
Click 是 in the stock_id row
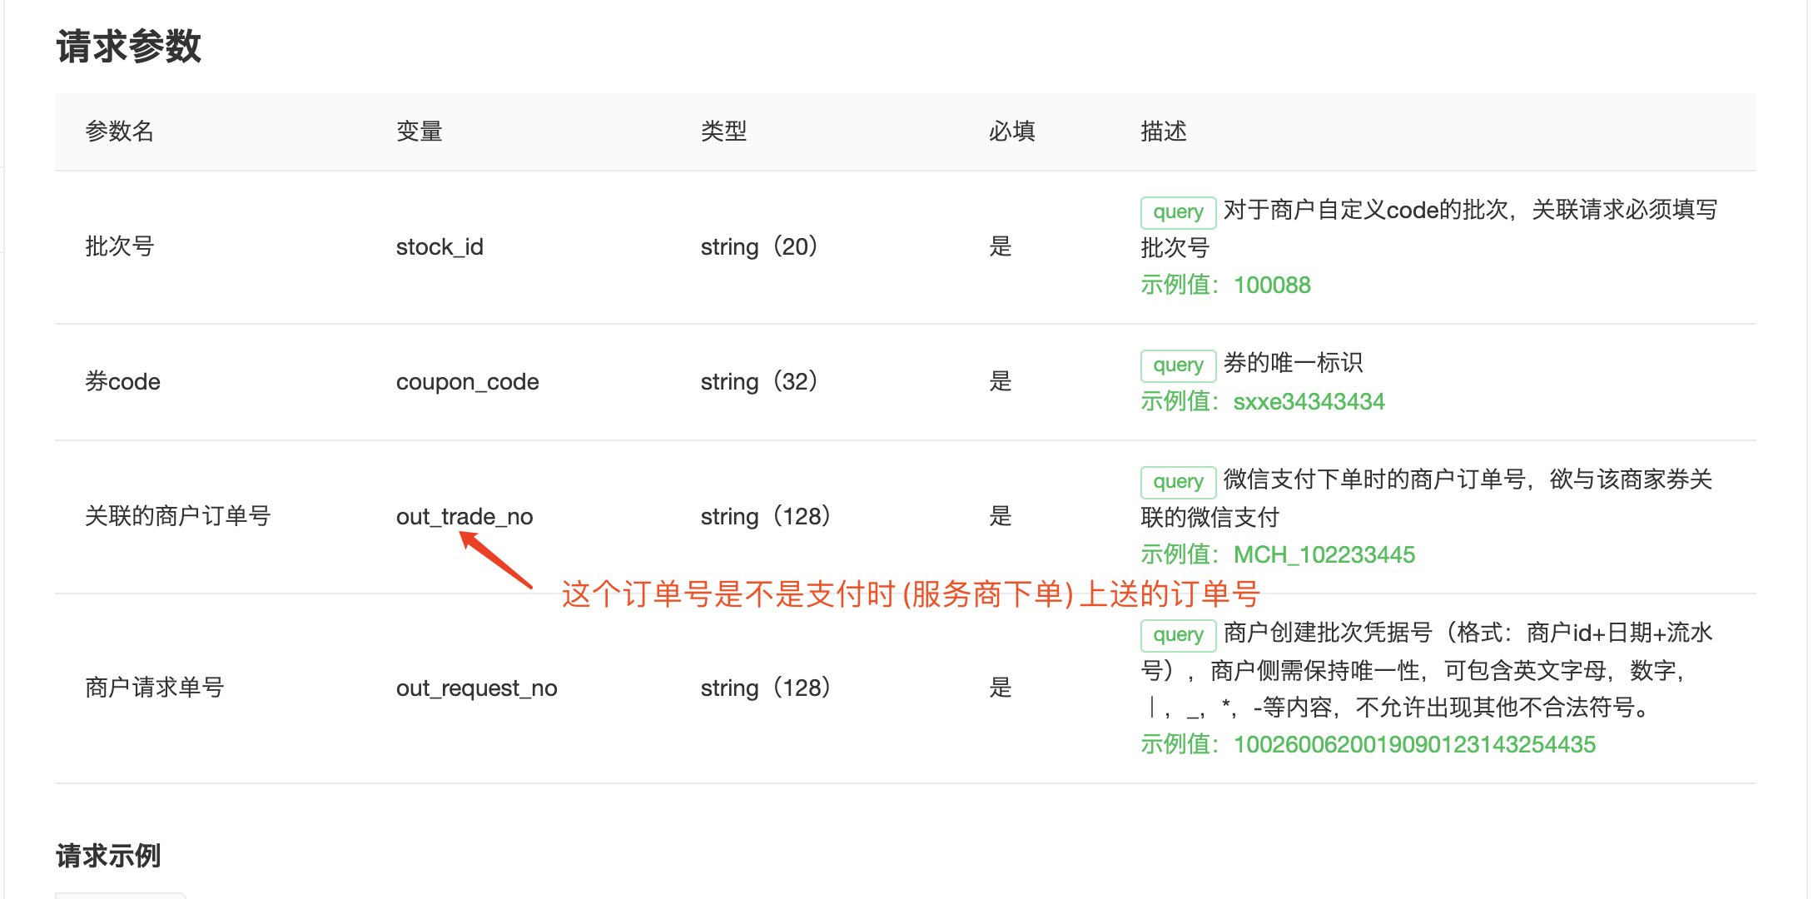pyautogui.click(x=1001, y=246)
